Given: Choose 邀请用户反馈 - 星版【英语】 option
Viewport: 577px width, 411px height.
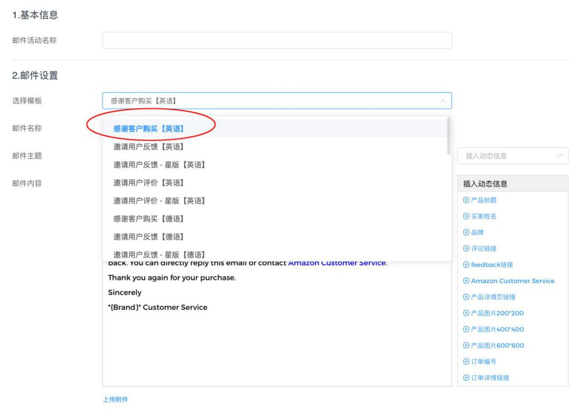Looking at the screenshot, I should tap(159, 165).
